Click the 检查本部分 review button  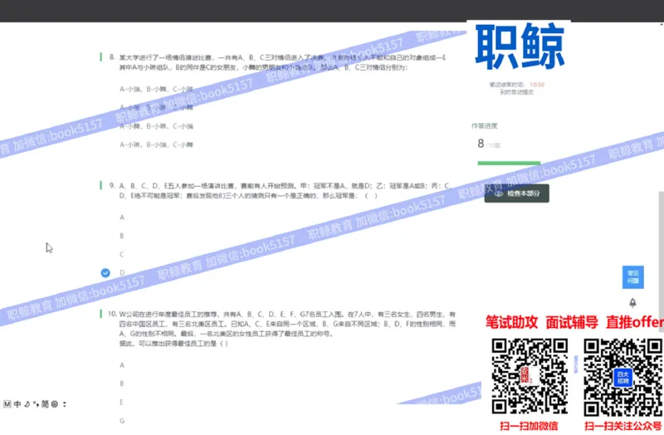click(x=516, y=193)
